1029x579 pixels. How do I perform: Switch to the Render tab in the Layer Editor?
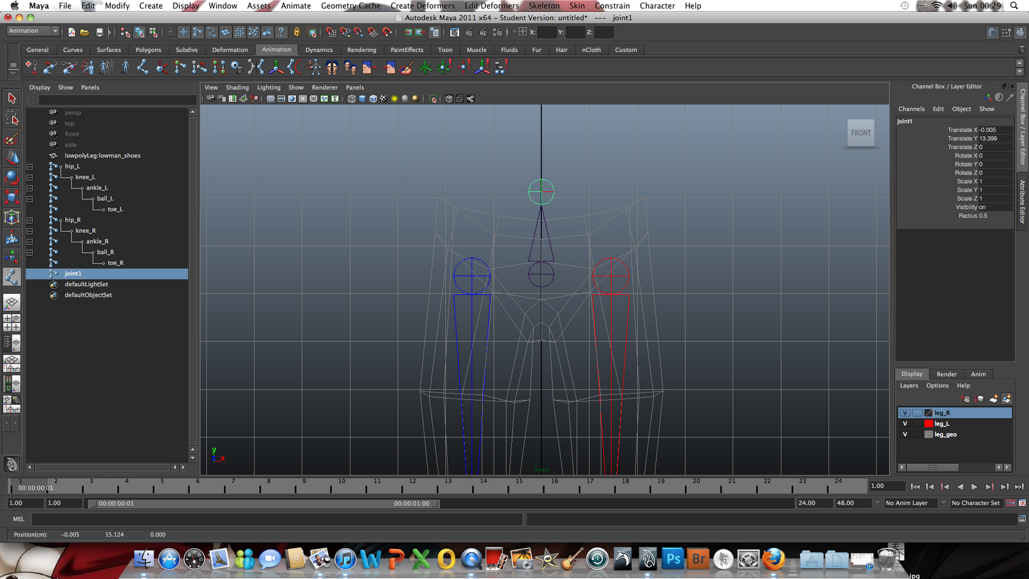(x=946, y=374)
